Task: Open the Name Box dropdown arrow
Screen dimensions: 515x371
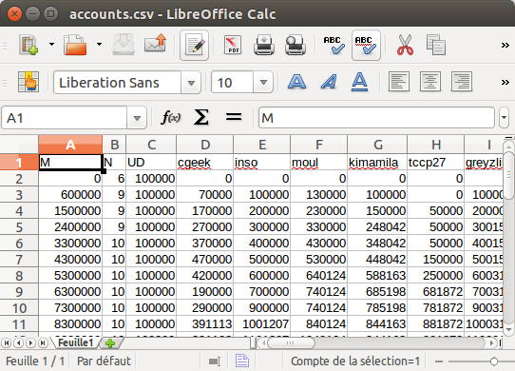Action: 137,118
